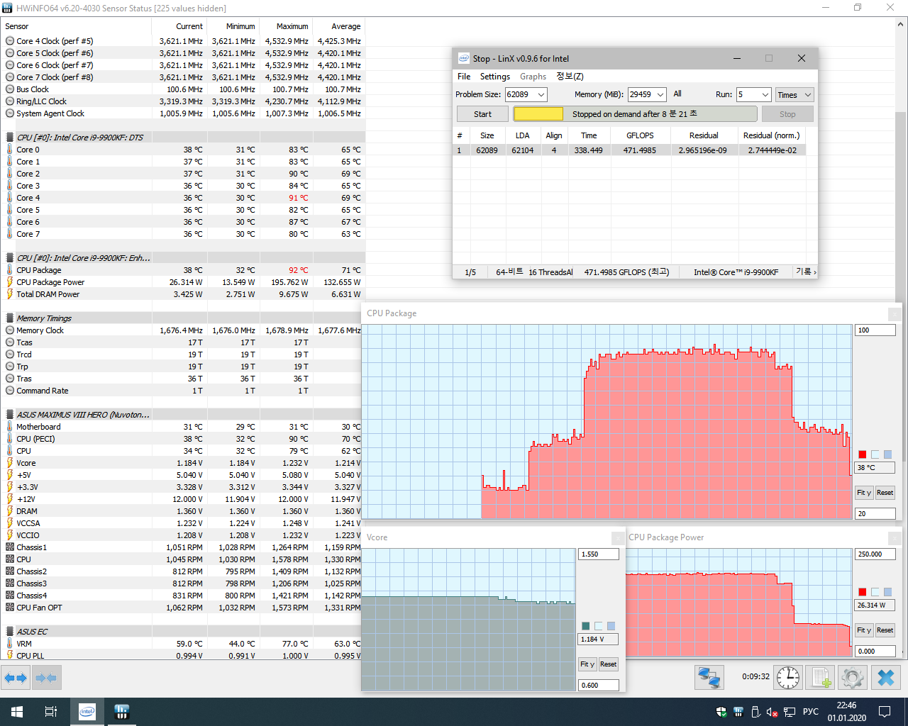Click the blue X close-sensors icon
This screenshot has height=726, width=908.
click(886, 677)
